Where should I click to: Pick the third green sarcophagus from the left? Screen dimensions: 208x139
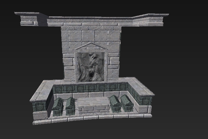click(x=115, y=103)
